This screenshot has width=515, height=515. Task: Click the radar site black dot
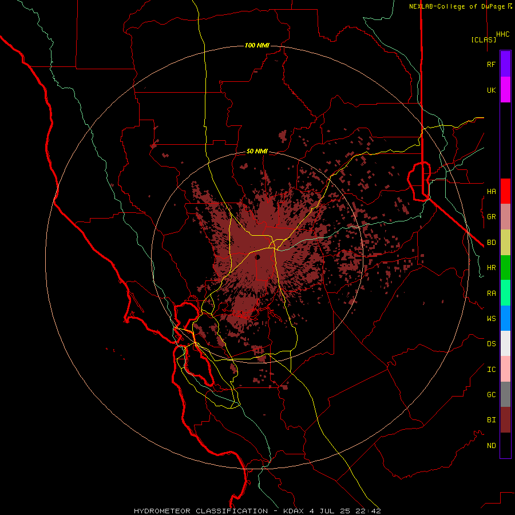click(x=258, y=257)
